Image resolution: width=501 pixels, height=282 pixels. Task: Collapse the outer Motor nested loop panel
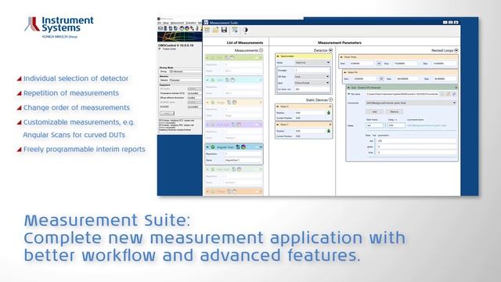341,57
